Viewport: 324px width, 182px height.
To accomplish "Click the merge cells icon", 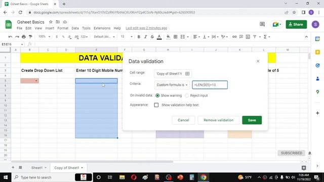I will pyautogui.click(x=183, y=37).
